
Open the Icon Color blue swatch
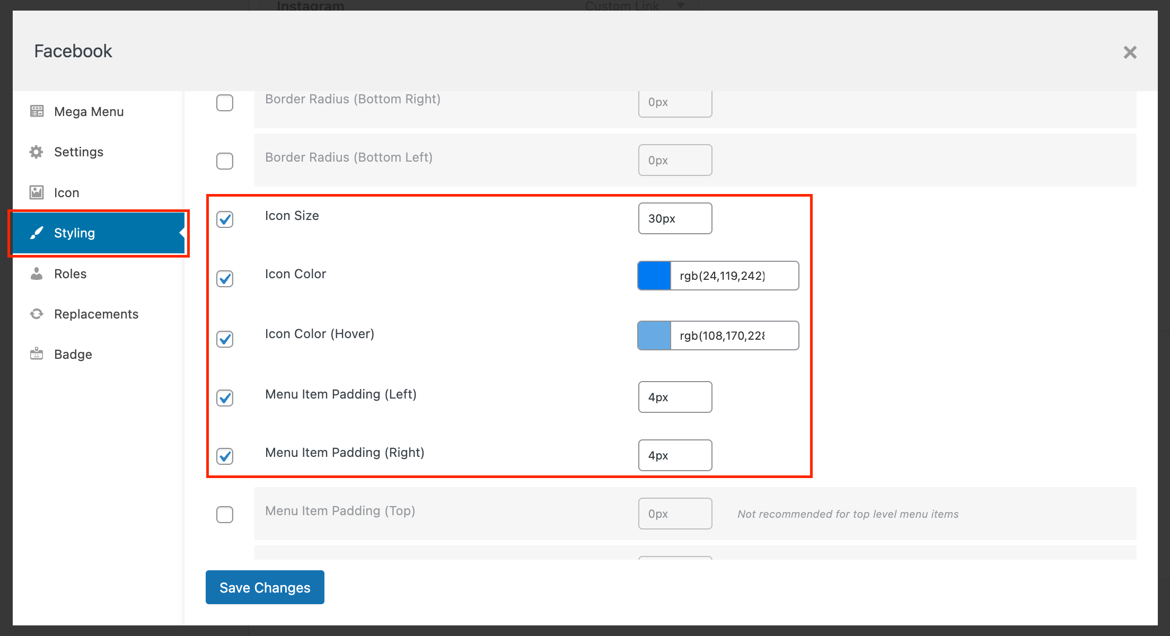[x=654, y=276]
